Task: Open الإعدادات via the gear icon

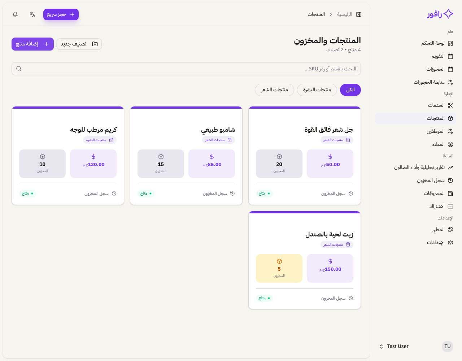Action: coord(450,242)
